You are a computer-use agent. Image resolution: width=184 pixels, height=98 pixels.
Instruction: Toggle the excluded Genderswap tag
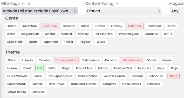click(x=132, y=60)
